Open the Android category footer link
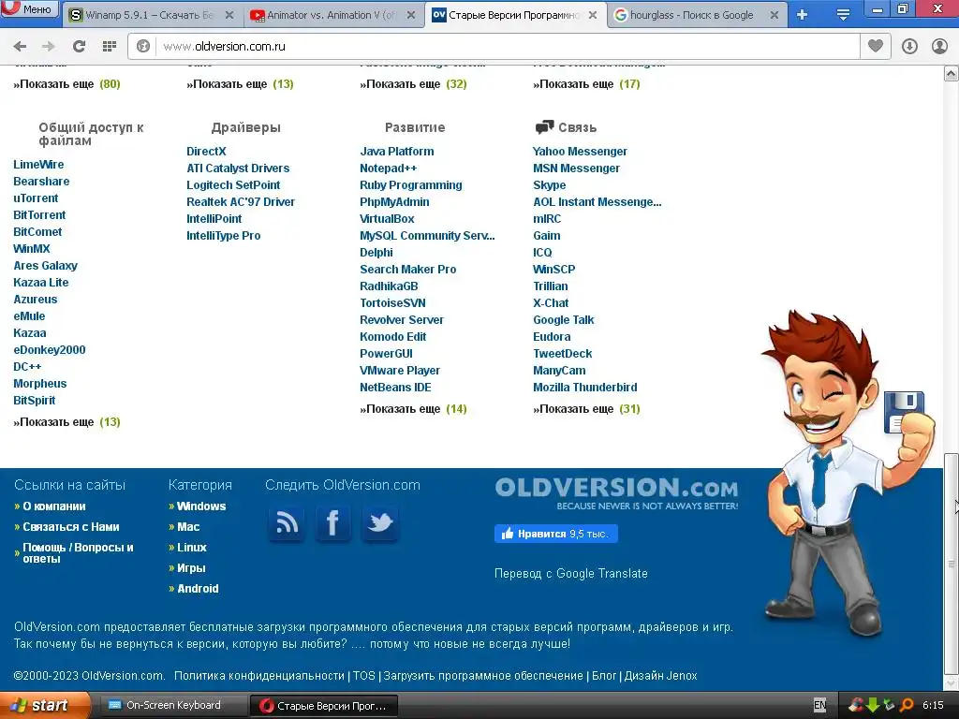 tap(198, 588)
